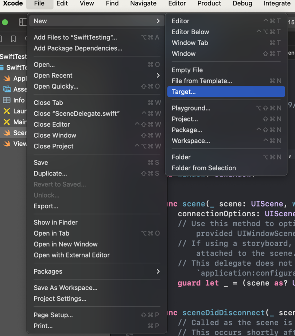Choose Folder in New submenu
The image size is (295, 336).
[226, 157]
